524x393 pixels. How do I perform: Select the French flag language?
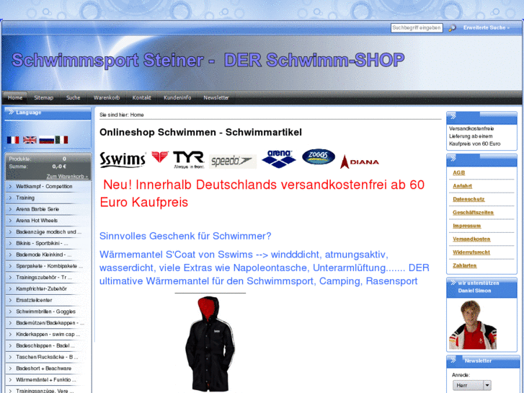[13, 140]
